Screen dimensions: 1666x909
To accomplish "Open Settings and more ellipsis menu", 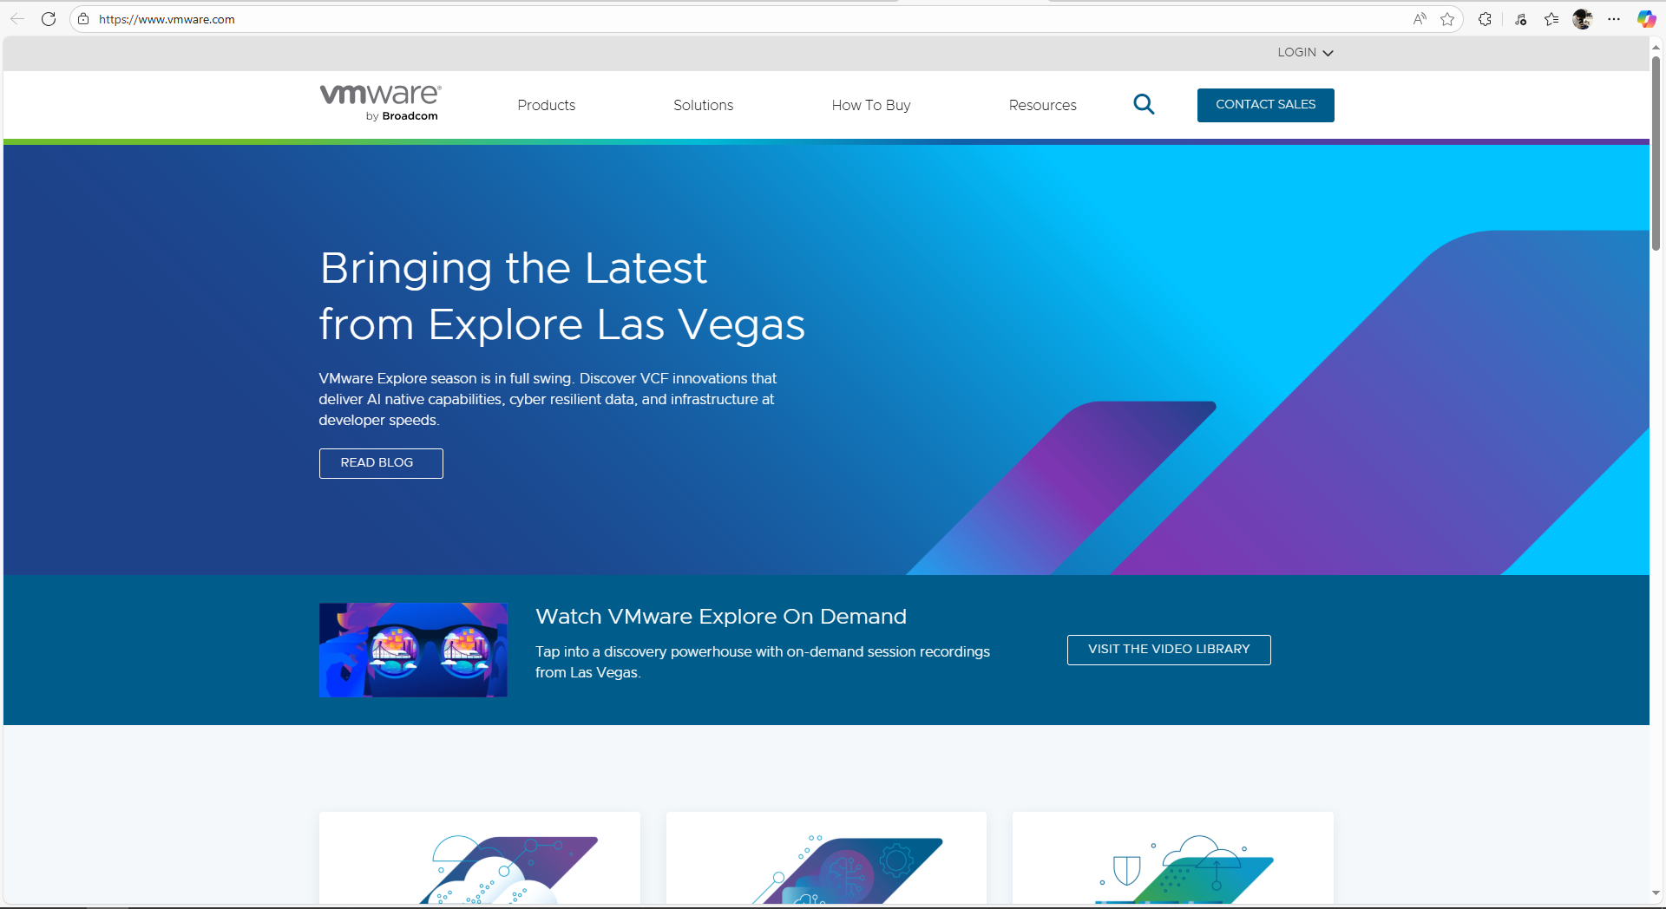I will tap(1614, 19).
